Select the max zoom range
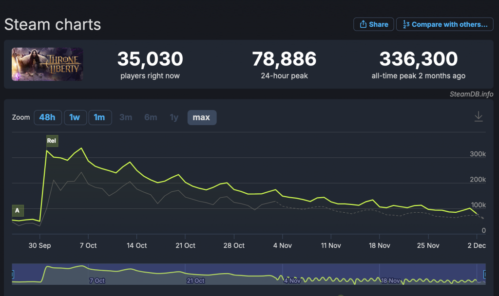 coord(202,117)
